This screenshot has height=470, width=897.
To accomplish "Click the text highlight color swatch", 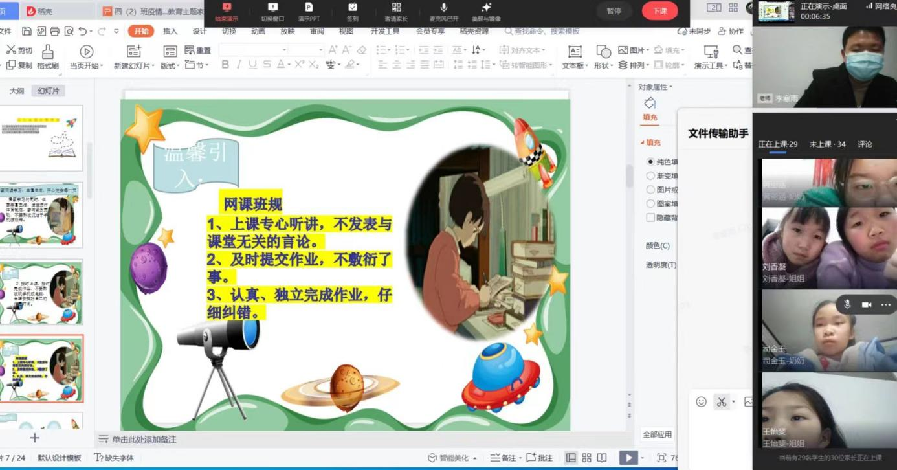I will coord(350,64).
